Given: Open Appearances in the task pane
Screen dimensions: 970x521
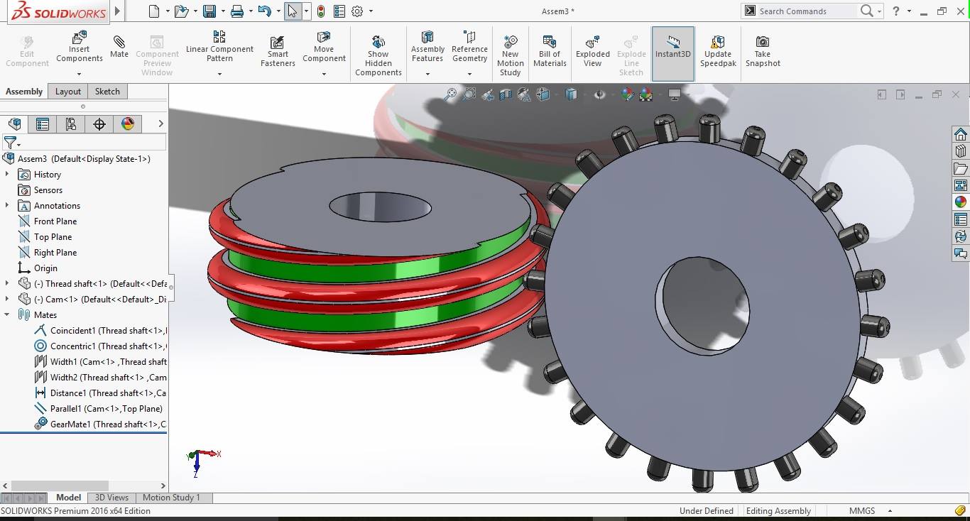Looking at the screenshot, I should coord(961,202).
